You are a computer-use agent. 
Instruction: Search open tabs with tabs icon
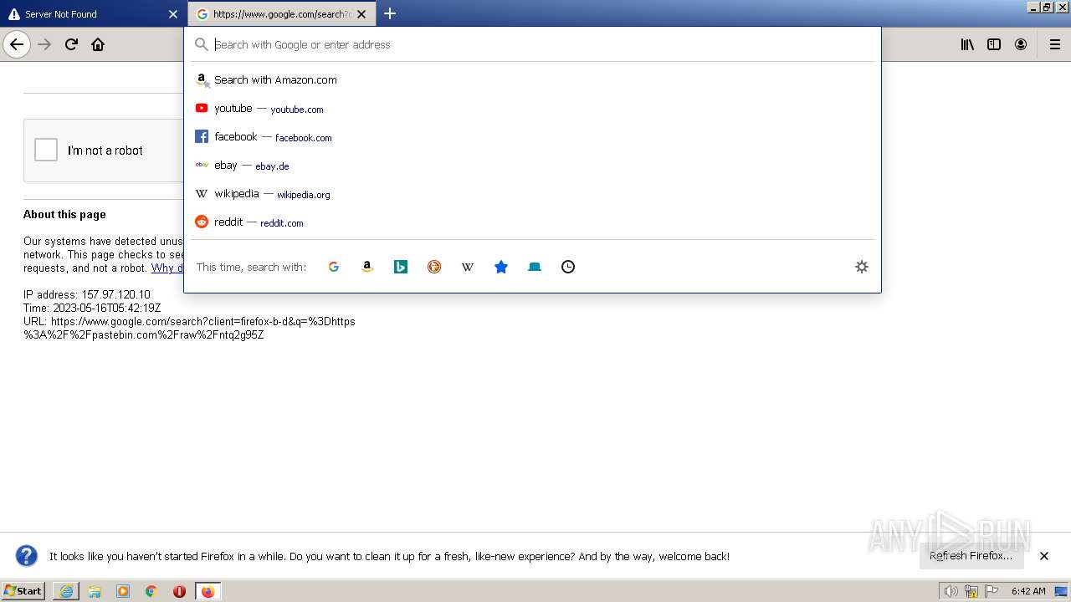pyautogui.click(x=535, y=267)
